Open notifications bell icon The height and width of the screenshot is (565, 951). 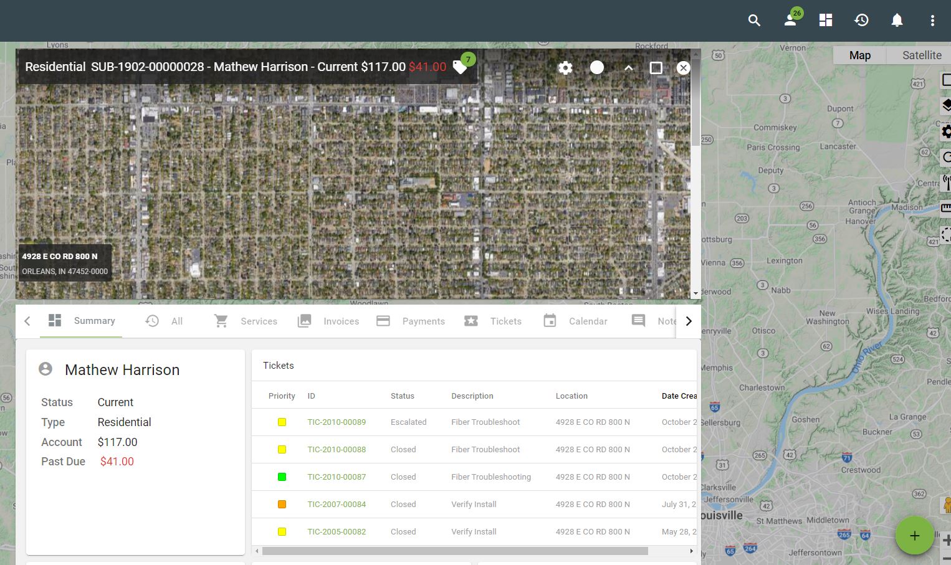(x=897, y=21)
